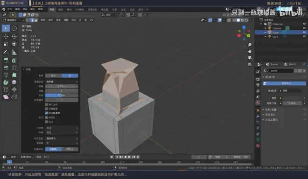
Task: Select the Spin tool
Action: pos(6,82)
